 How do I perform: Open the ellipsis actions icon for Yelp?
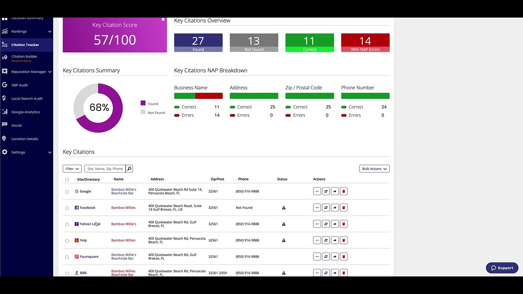pos(317,240)
